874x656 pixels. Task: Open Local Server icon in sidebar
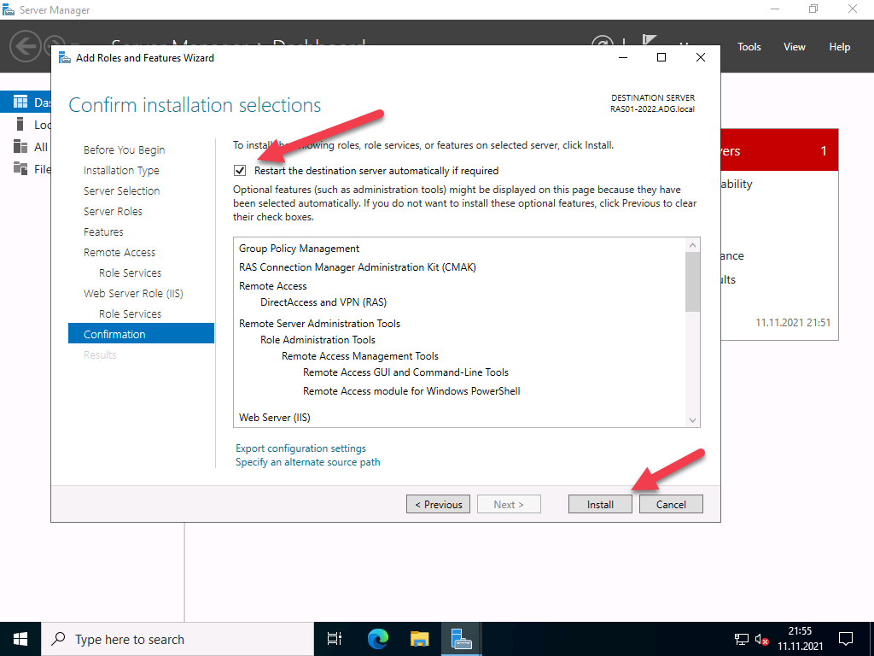pyautogui.click(x=20, y=124)
